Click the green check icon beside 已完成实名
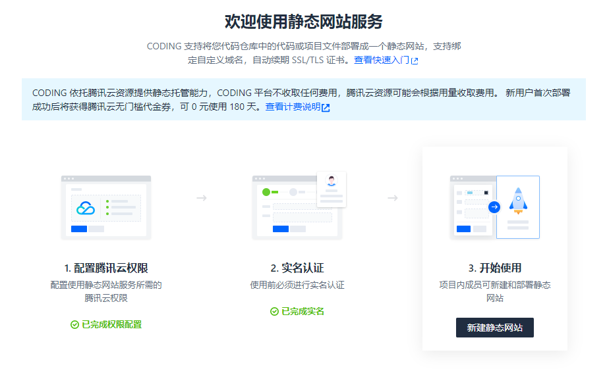The image size is (607, 371). click(x=274, y=312)
